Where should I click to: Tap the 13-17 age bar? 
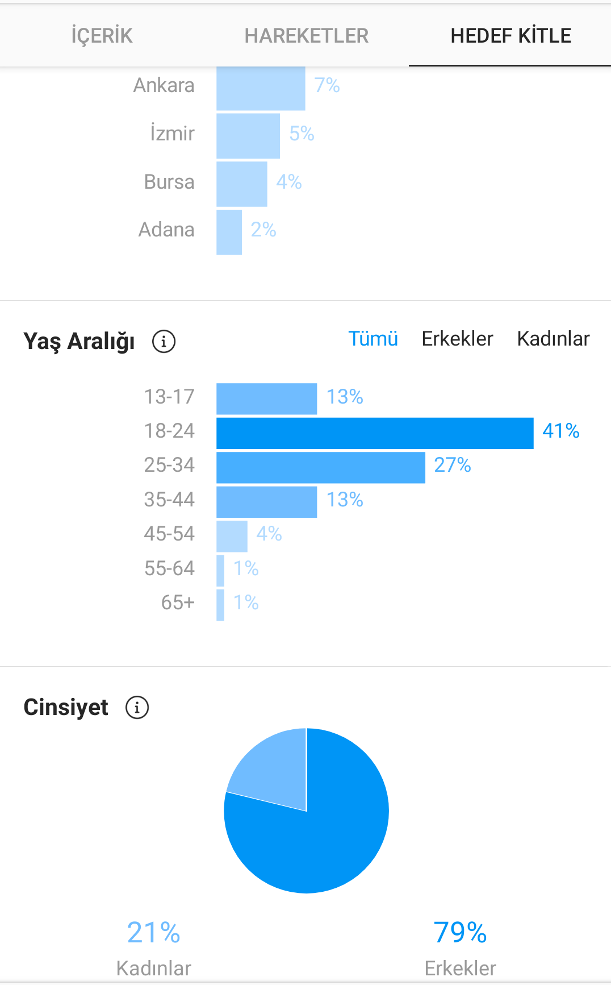(266, 398)
